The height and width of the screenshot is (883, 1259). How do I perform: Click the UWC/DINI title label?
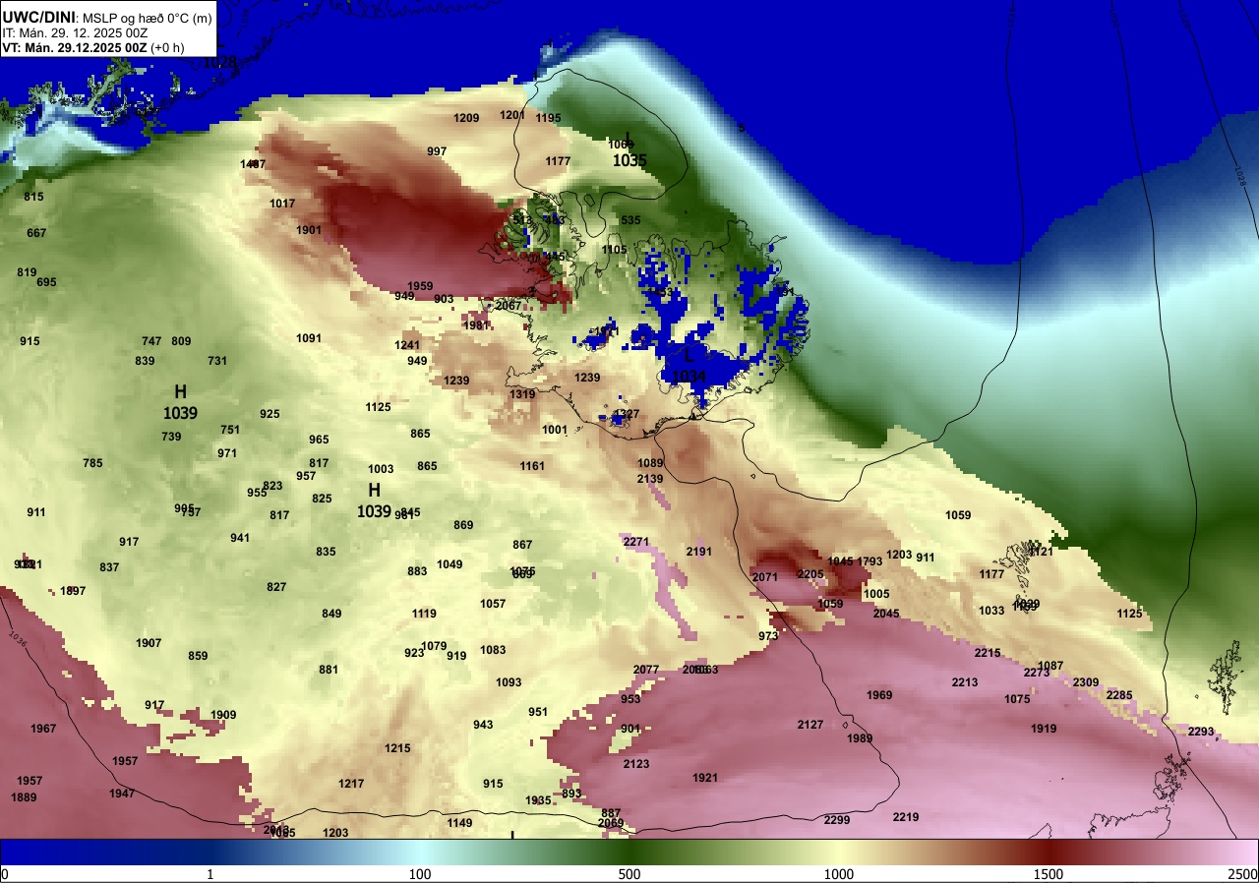tap(38, 16)
